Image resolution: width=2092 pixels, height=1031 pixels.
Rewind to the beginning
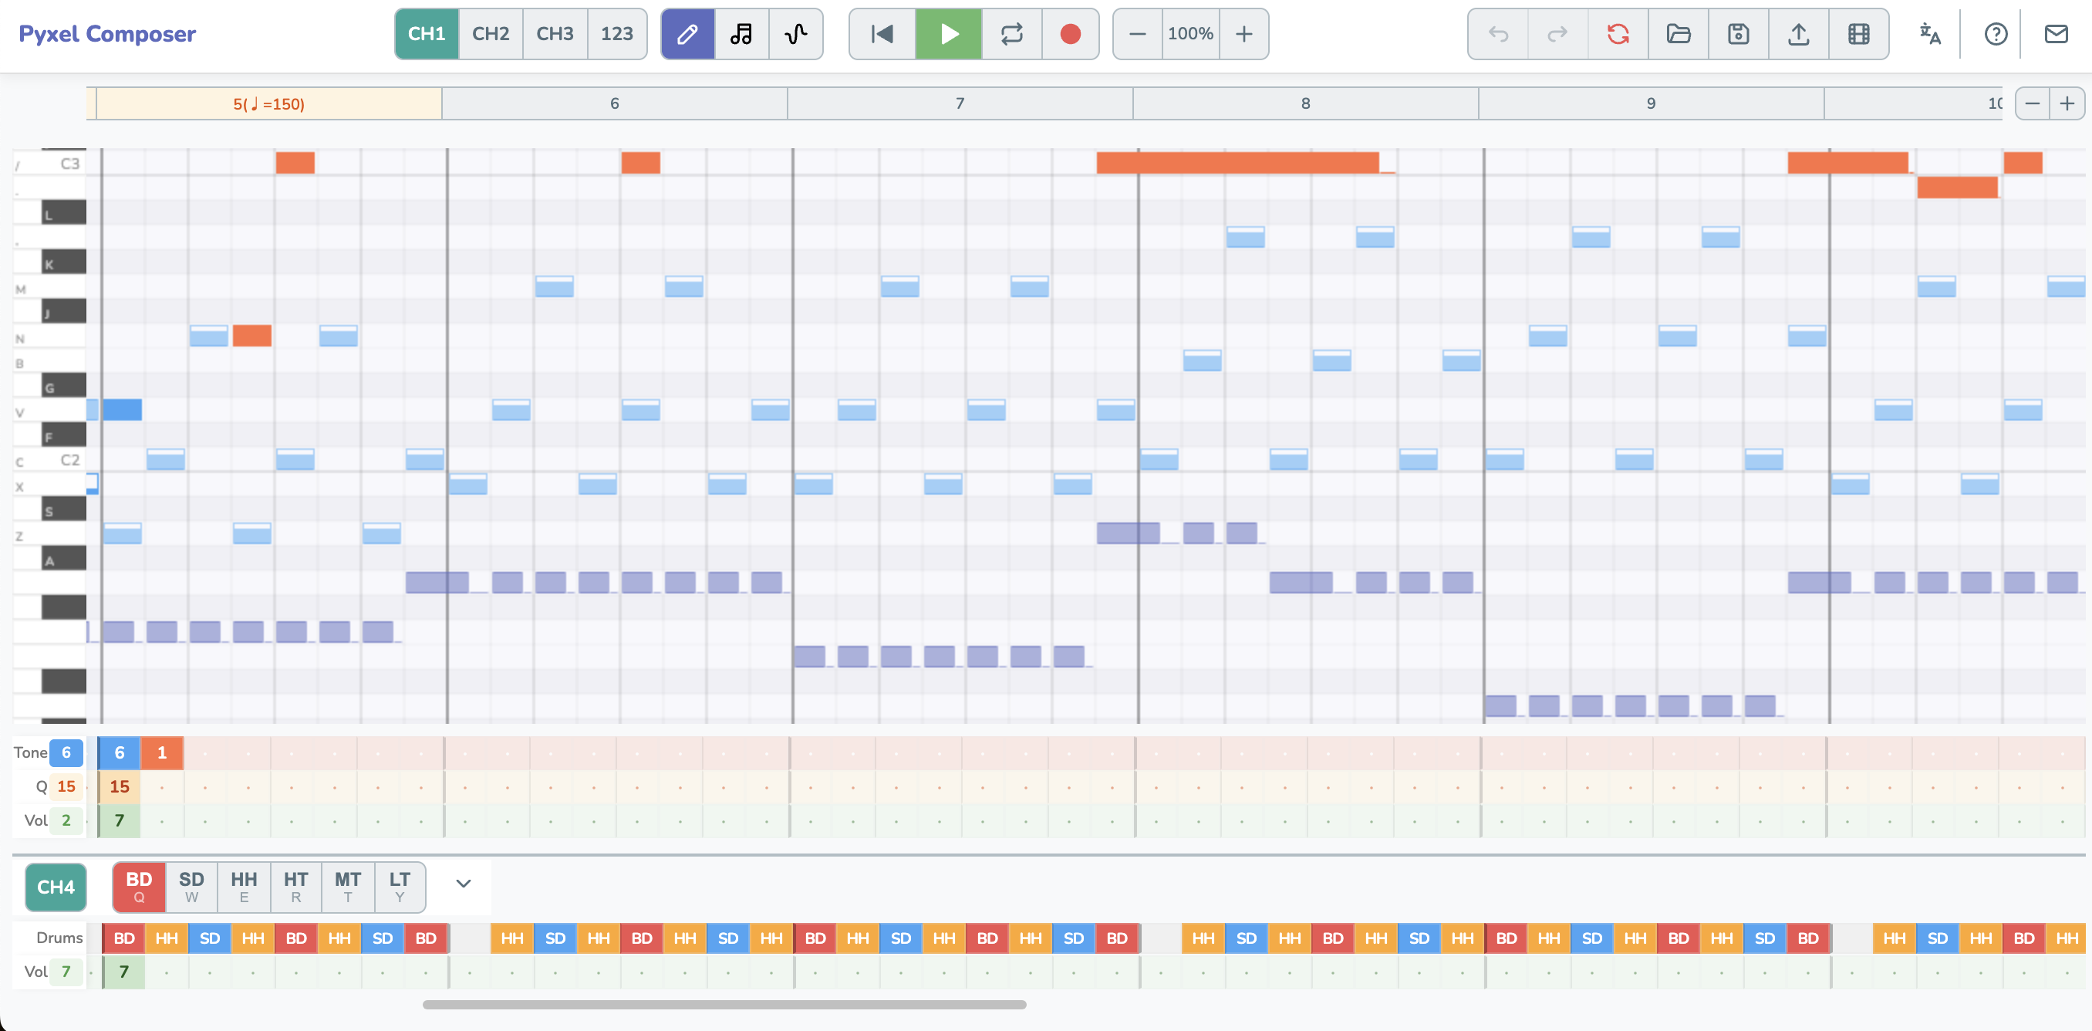click(882, 34)
